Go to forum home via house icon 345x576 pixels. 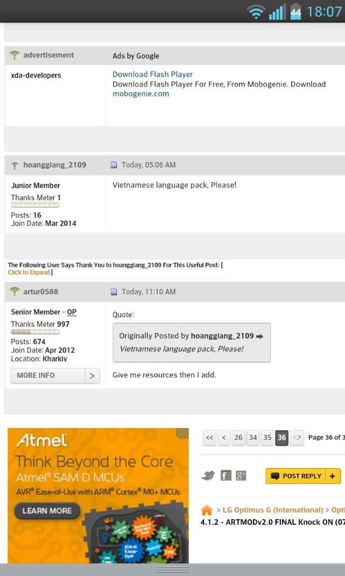(207, 510)
